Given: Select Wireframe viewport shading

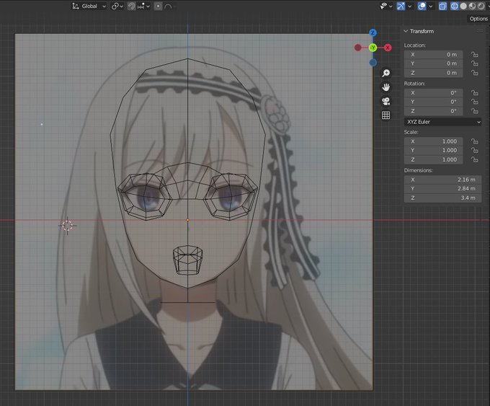Looking at the screenshot, I should click(454, 6).
